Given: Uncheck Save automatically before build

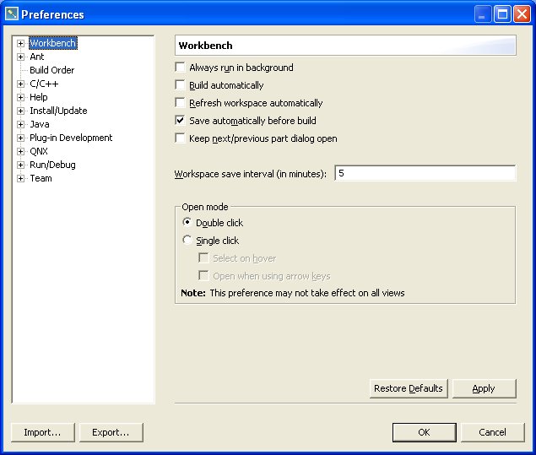Looking at the screenshot, I should click(x=180, y=121).
